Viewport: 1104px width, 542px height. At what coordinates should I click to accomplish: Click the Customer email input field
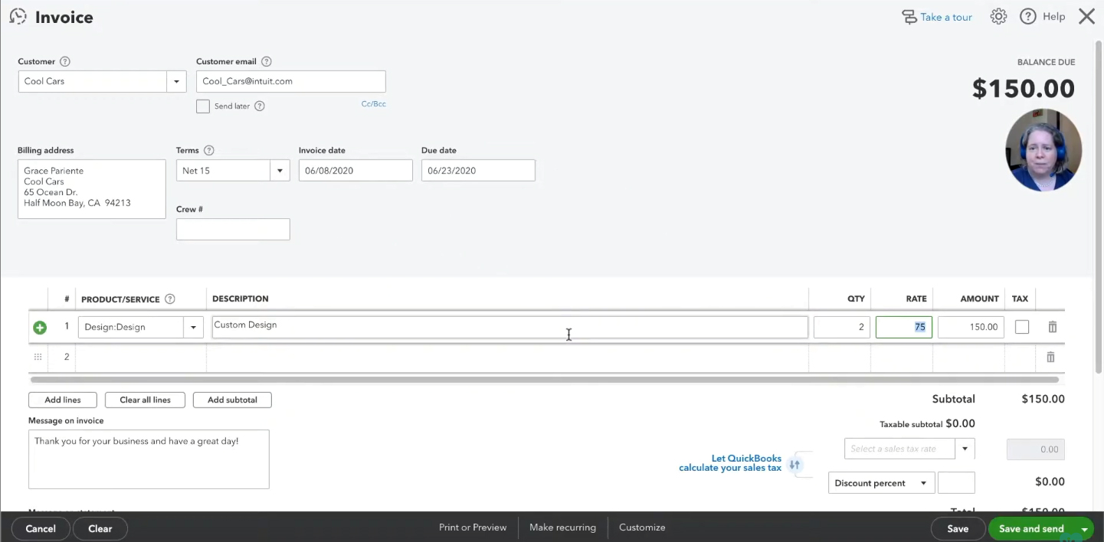tap(291, 81)
